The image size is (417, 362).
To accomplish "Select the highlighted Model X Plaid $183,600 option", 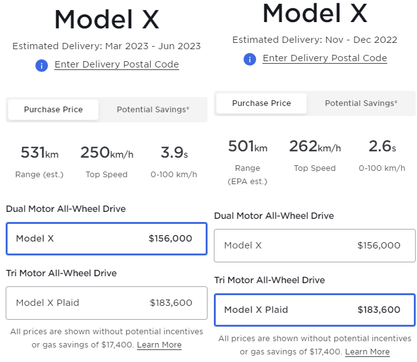I will point(315,310).
